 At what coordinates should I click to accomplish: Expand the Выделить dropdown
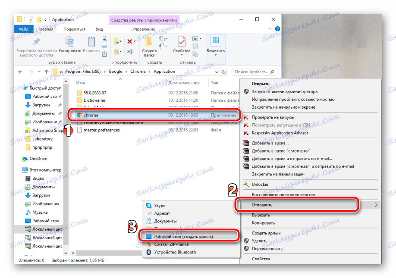point(216,55)
